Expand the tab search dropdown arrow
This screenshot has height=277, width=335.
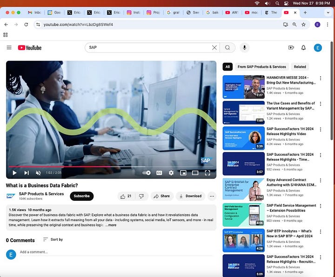click(x=328, y=13)
